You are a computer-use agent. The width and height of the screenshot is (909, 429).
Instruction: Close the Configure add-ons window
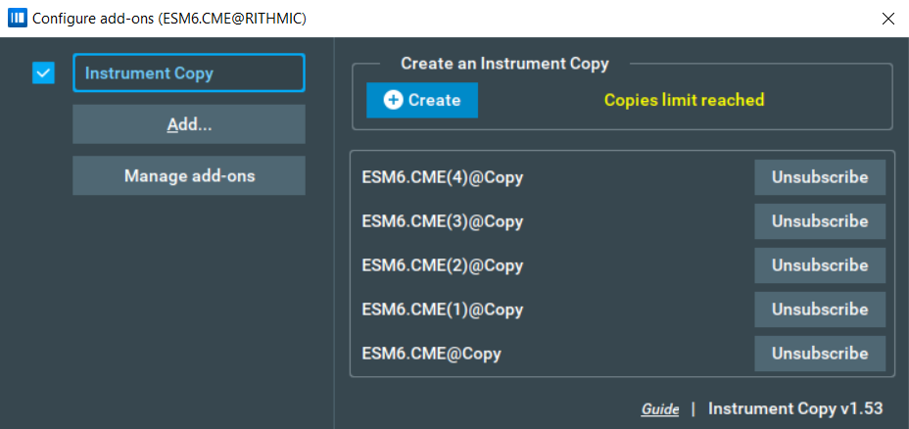click(887, 19)
